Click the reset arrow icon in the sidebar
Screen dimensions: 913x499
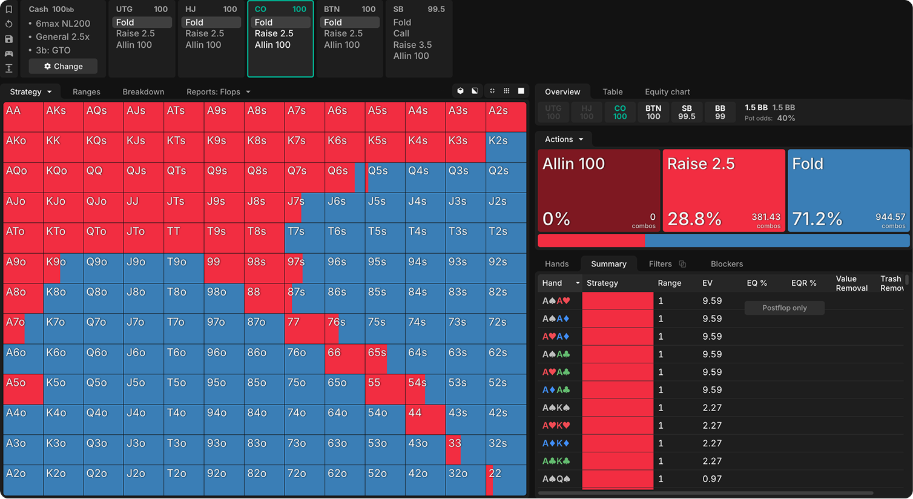click(8, 24)
